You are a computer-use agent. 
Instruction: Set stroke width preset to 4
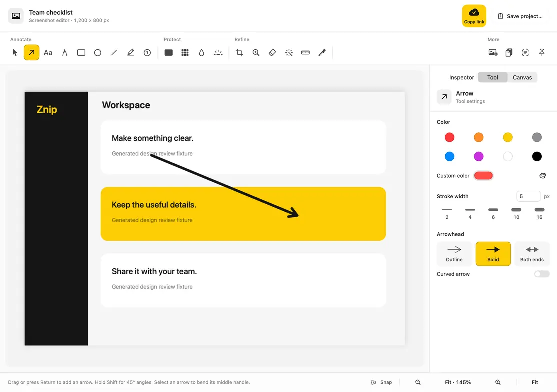tap(470, 213)
